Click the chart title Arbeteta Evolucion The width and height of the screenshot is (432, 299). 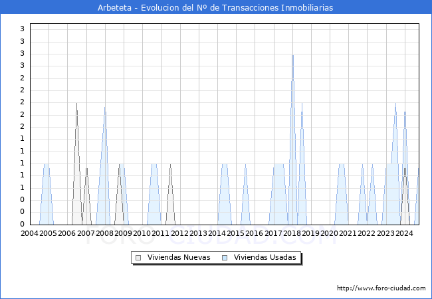tap(215, 7)
